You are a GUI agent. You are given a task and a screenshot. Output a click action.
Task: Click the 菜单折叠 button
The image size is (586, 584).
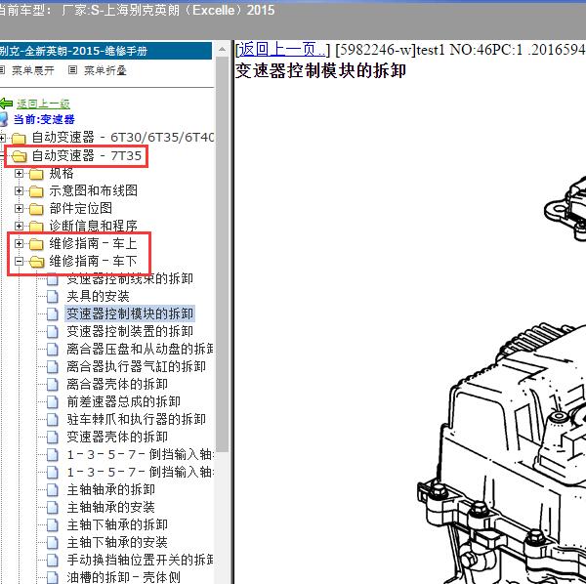coord(105,70)
